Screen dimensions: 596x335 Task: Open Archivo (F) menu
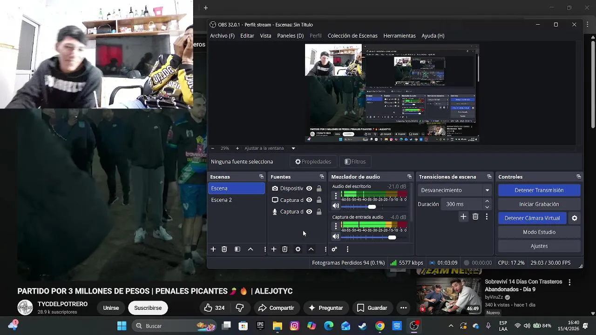pyautogui.click(x=222, y=36)
